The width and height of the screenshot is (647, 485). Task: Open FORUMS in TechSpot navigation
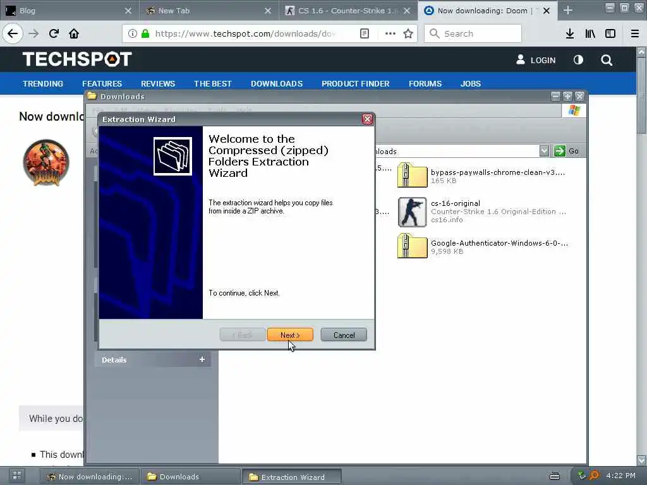click(425, 84)
